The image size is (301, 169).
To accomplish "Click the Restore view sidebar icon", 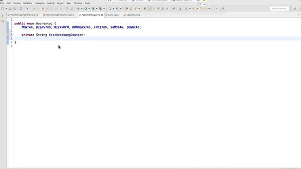I will pos(3,16).
